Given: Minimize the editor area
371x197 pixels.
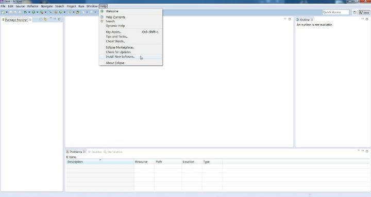Looking at the screenshot, I should point(285,19).
